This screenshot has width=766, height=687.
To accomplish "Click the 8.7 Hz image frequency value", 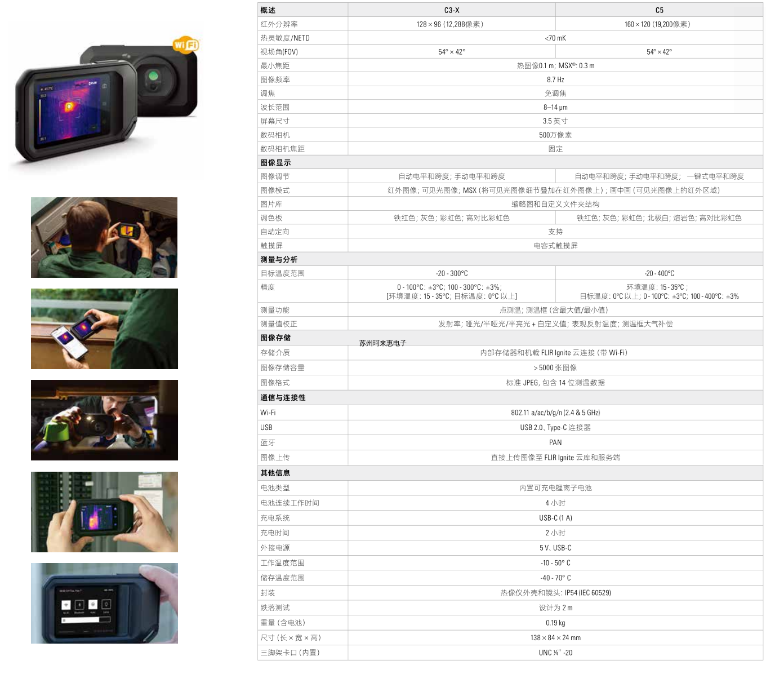I will click(x=555, y=79).
